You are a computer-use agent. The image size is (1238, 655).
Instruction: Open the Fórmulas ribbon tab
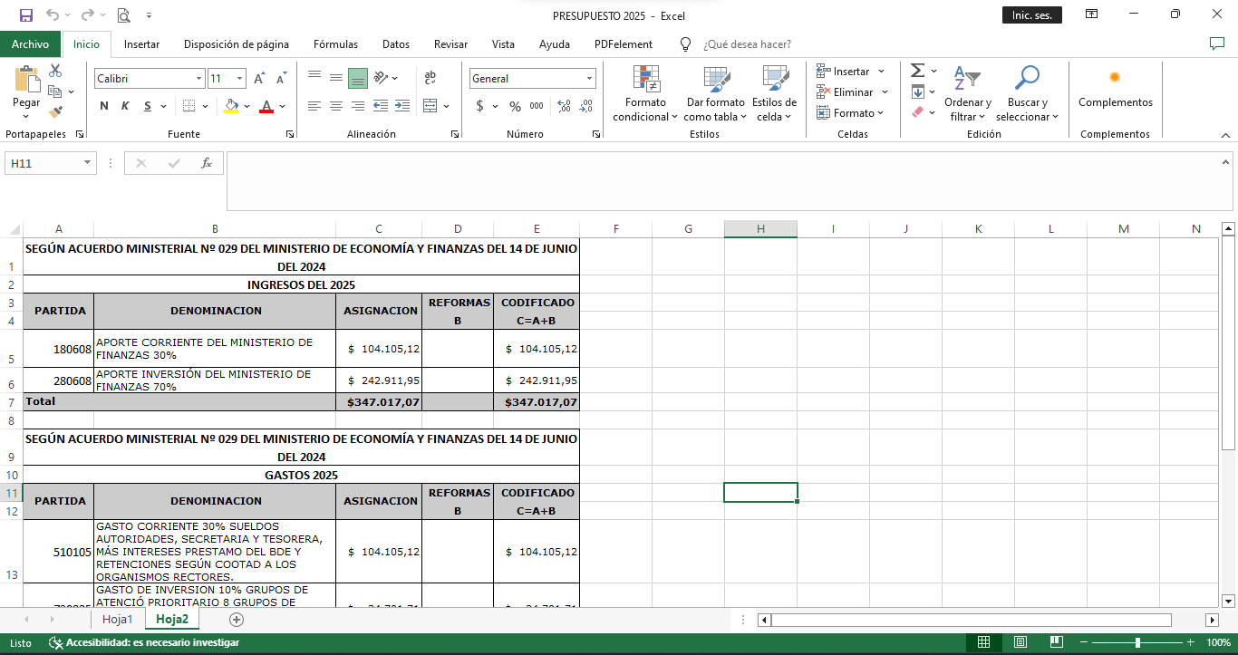coord(335,44)
